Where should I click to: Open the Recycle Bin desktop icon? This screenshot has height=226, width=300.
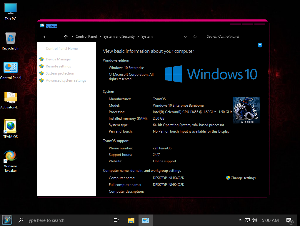click(11, 41)
